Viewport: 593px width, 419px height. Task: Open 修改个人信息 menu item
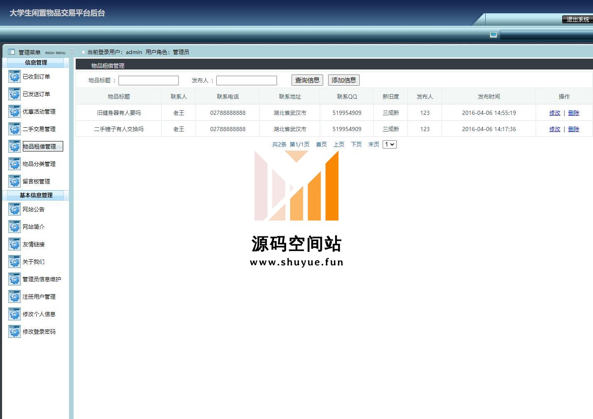pyautogui.click(x=39, y=314)
